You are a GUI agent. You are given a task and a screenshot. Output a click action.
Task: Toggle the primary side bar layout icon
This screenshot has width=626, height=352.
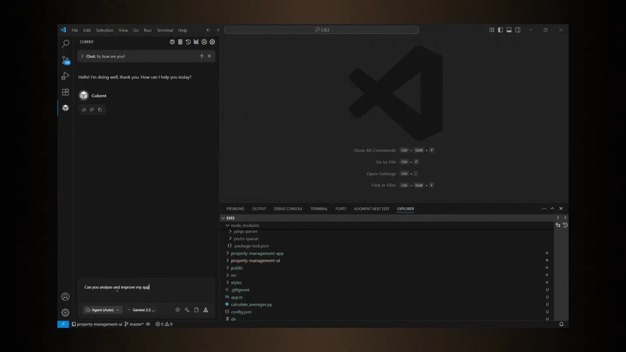pyautogui.click(x=500, y=30)
